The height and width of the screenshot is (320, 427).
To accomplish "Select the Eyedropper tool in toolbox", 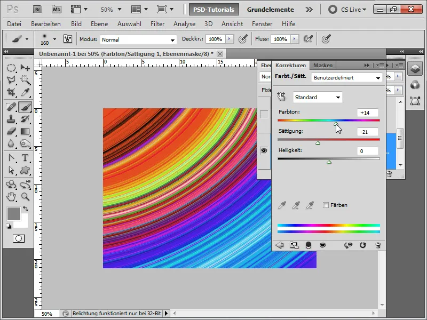I will (25, 92).
